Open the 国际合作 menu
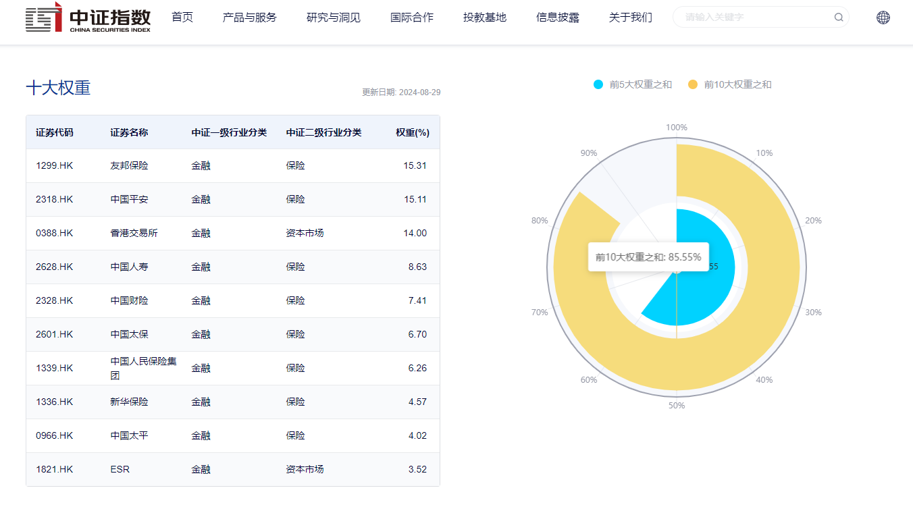This screenshot has width=913, height=511. click(412, 18)
